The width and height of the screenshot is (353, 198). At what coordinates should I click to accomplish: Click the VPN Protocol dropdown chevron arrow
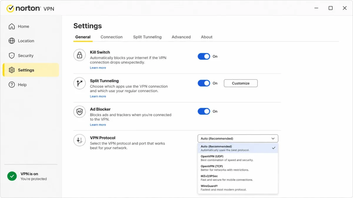pyautogui.click(x=273, y=138)
